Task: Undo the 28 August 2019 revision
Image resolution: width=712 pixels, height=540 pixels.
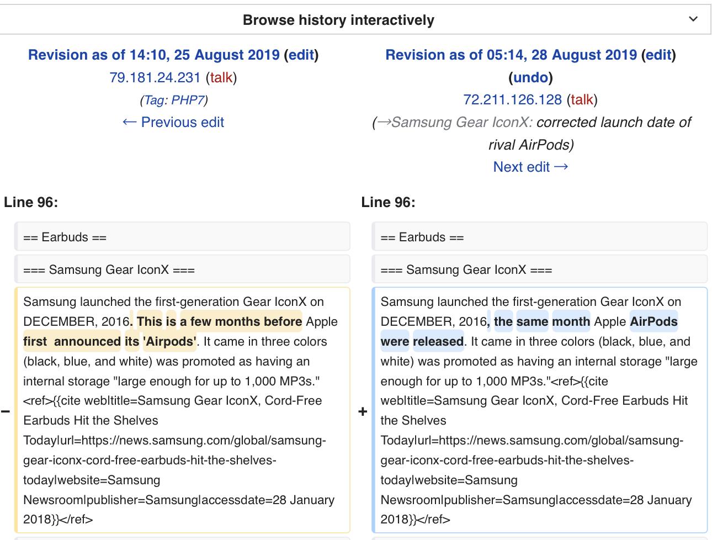Action: point(530,78)
